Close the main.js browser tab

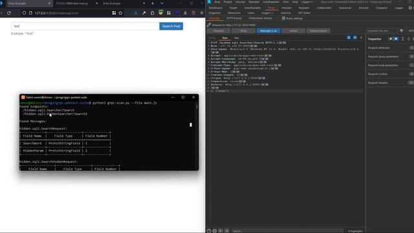coord(96,3)
